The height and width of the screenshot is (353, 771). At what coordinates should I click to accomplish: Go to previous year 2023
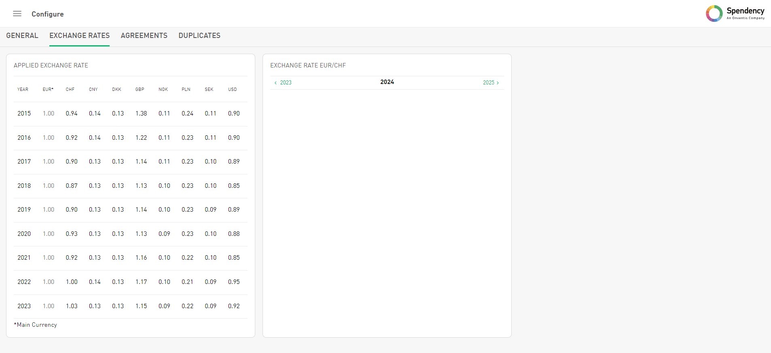tap(283, 83)
